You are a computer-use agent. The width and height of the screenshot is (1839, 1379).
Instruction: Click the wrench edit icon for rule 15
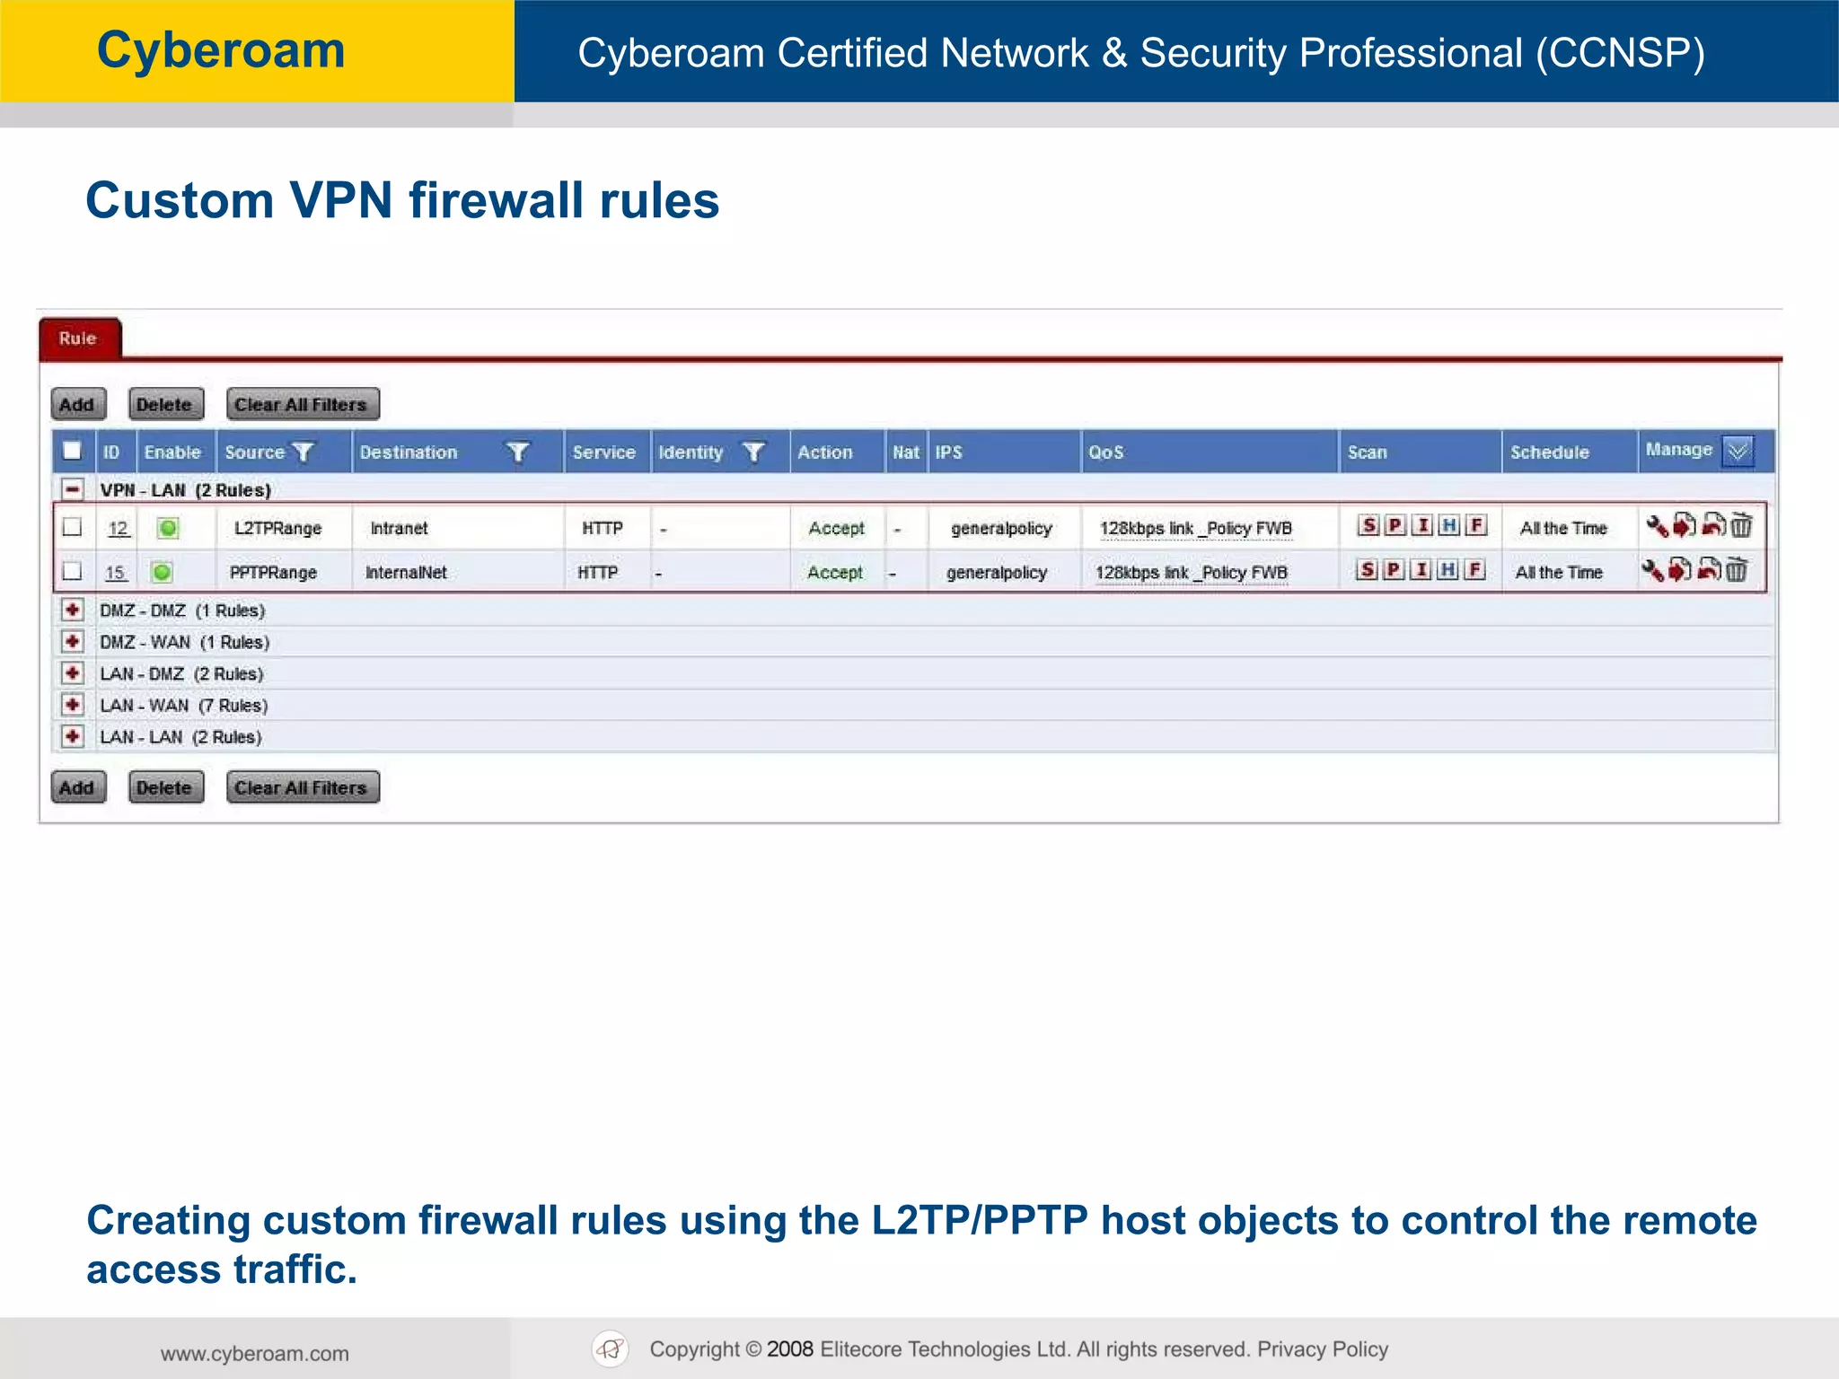[x=1652, y=569]
